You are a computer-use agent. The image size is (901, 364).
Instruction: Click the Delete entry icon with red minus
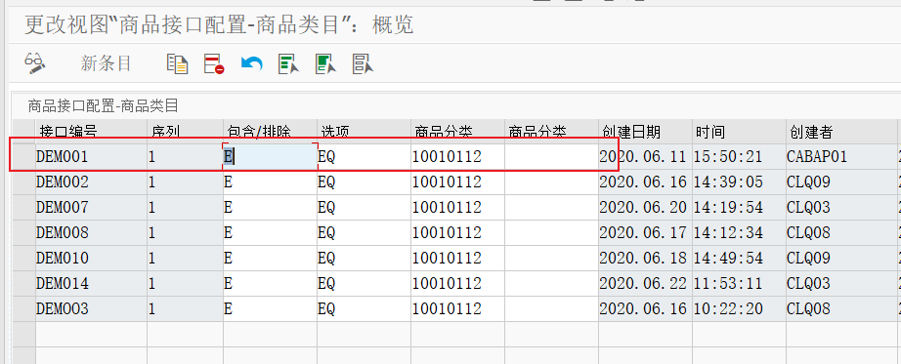[214, 63]
